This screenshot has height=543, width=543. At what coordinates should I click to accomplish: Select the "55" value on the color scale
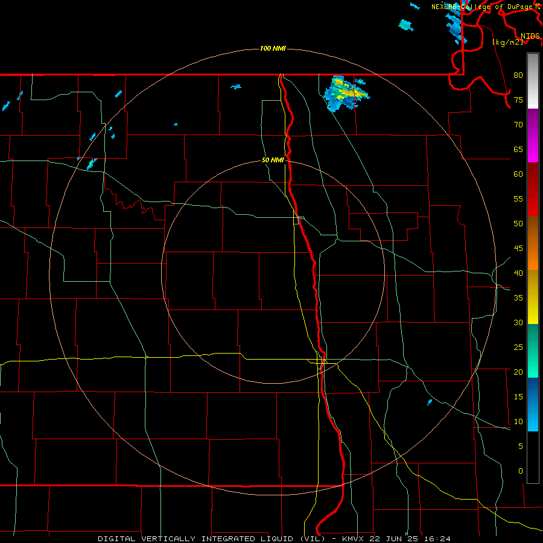tap(518, 198)
